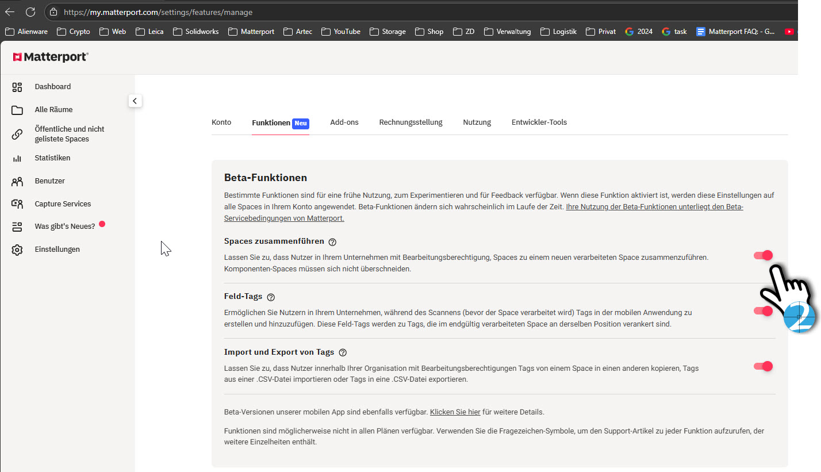Open the Entwickler-Tools tab
This screenshot has width=821, height=472.
539,122
